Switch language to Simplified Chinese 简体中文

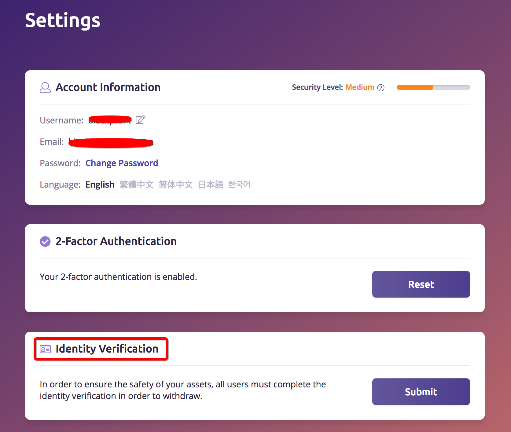[176, 185]
